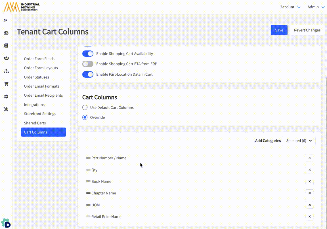The height and width of the screenshot is (229, 327).
Task: Click the settings gear sidebar icon
Action: [x=6, y=97]
